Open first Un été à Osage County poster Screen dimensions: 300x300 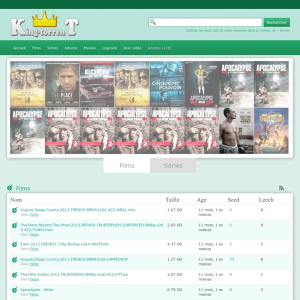click(x=27, y=84)
